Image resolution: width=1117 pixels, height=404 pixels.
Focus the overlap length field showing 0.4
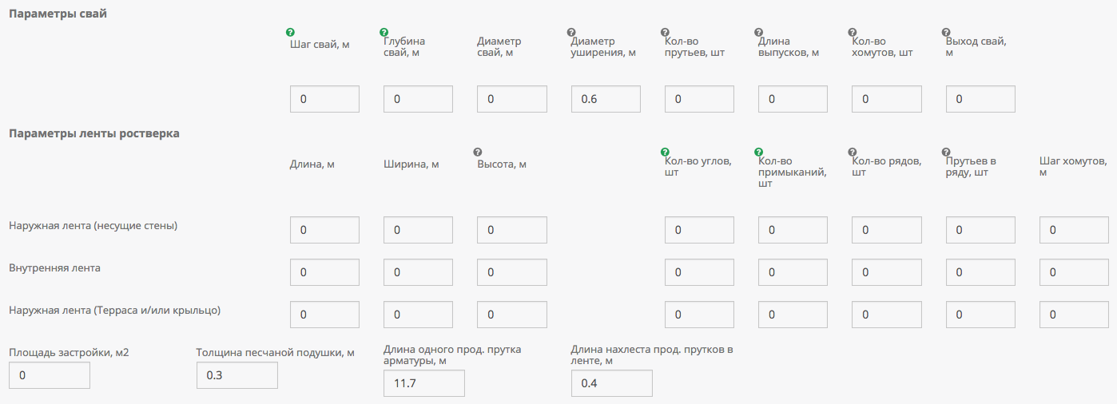pyautogui.click(x=611, y=383)
